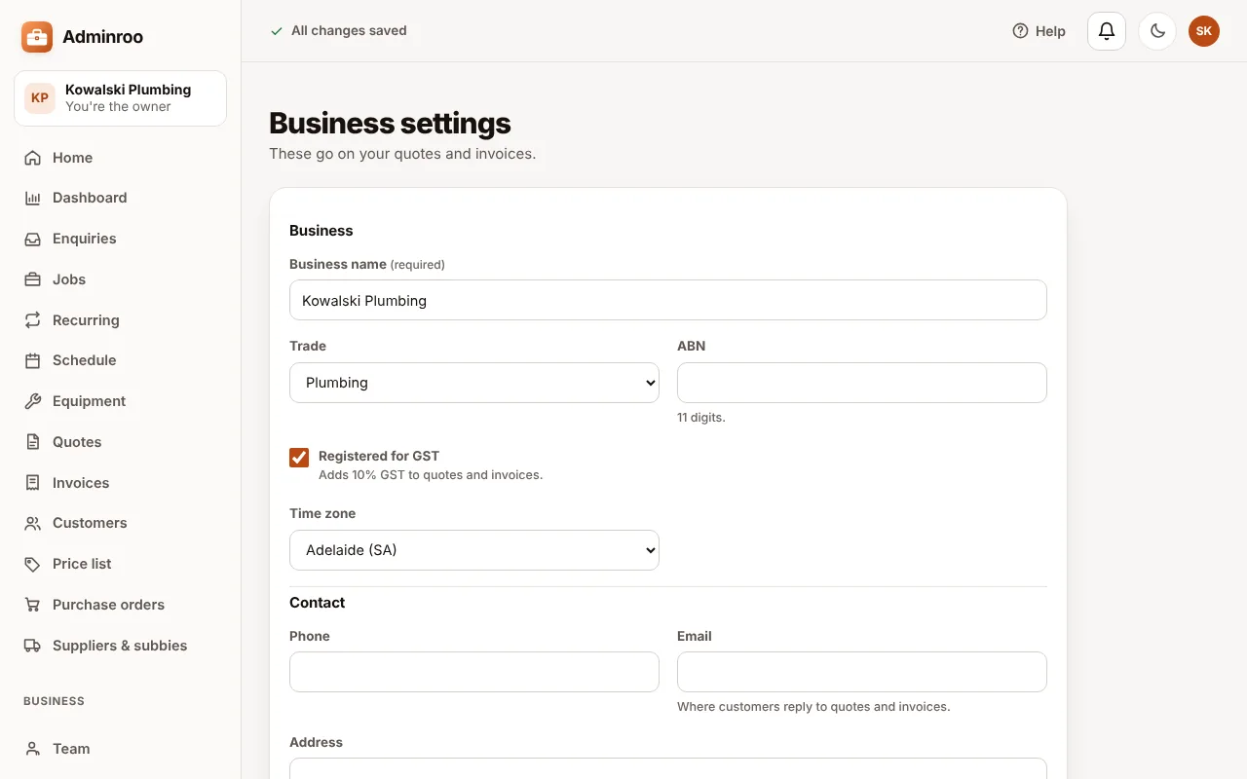Click the Team person icon
1247x779 pixels.
pos(33,749)
